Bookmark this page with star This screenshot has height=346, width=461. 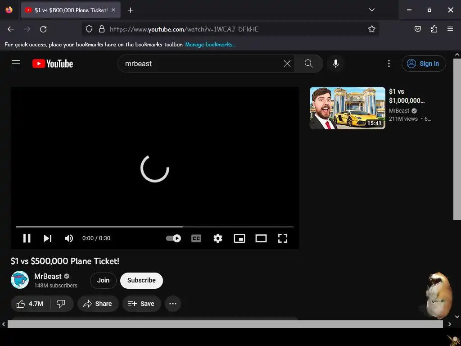(x=371, y=29)
